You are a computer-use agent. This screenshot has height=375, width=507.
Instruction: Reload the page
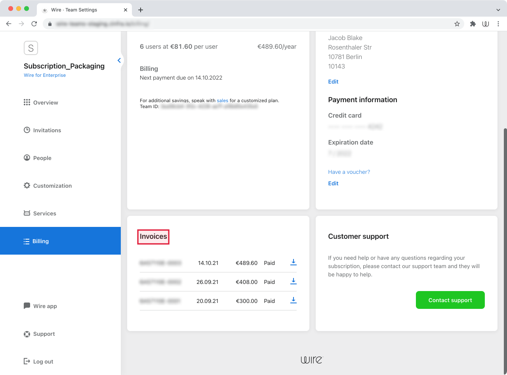coord(34,24)
